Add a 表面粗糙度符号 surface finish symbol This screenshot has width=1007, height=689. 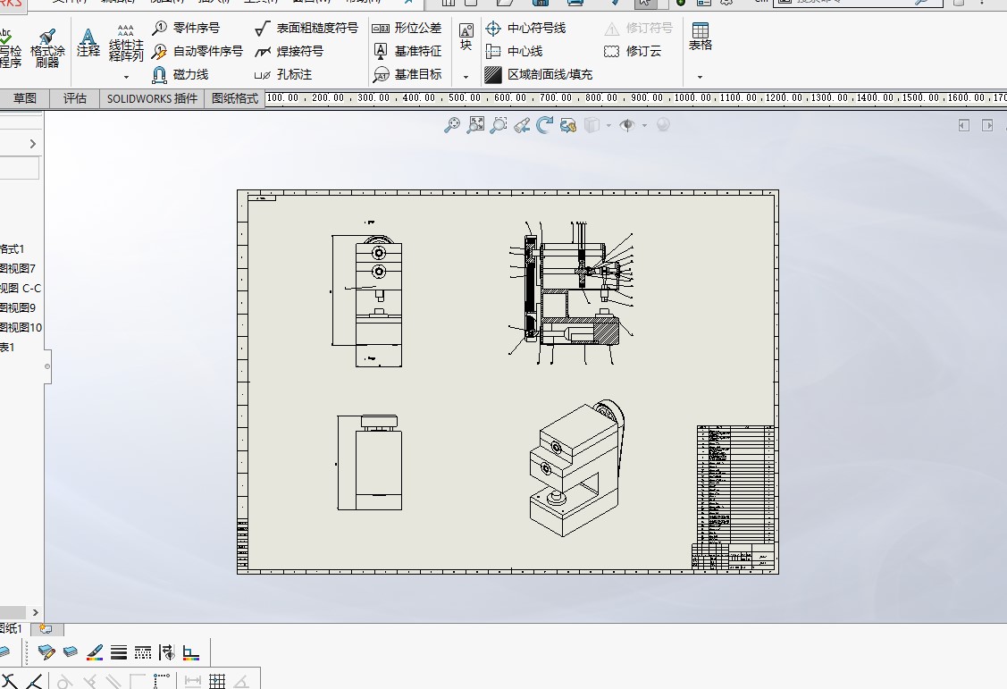[306, 28]
